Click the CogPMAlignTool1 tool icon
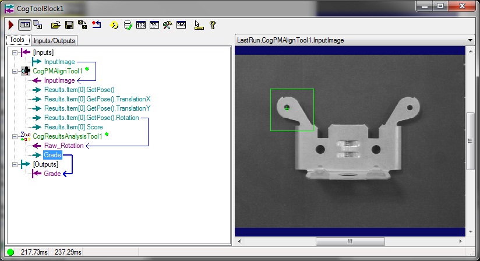Image resolution: width=480 pixels, height=261 pixels. [x=26, y=71]
